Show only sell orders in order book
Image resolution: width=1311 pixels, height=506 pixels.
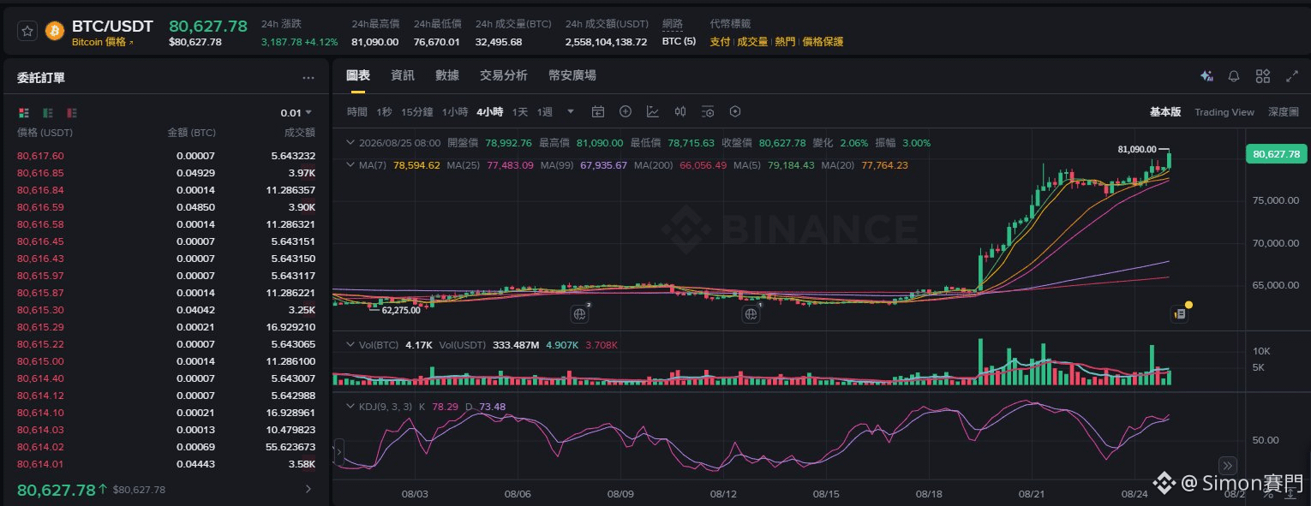coord(72,112)
